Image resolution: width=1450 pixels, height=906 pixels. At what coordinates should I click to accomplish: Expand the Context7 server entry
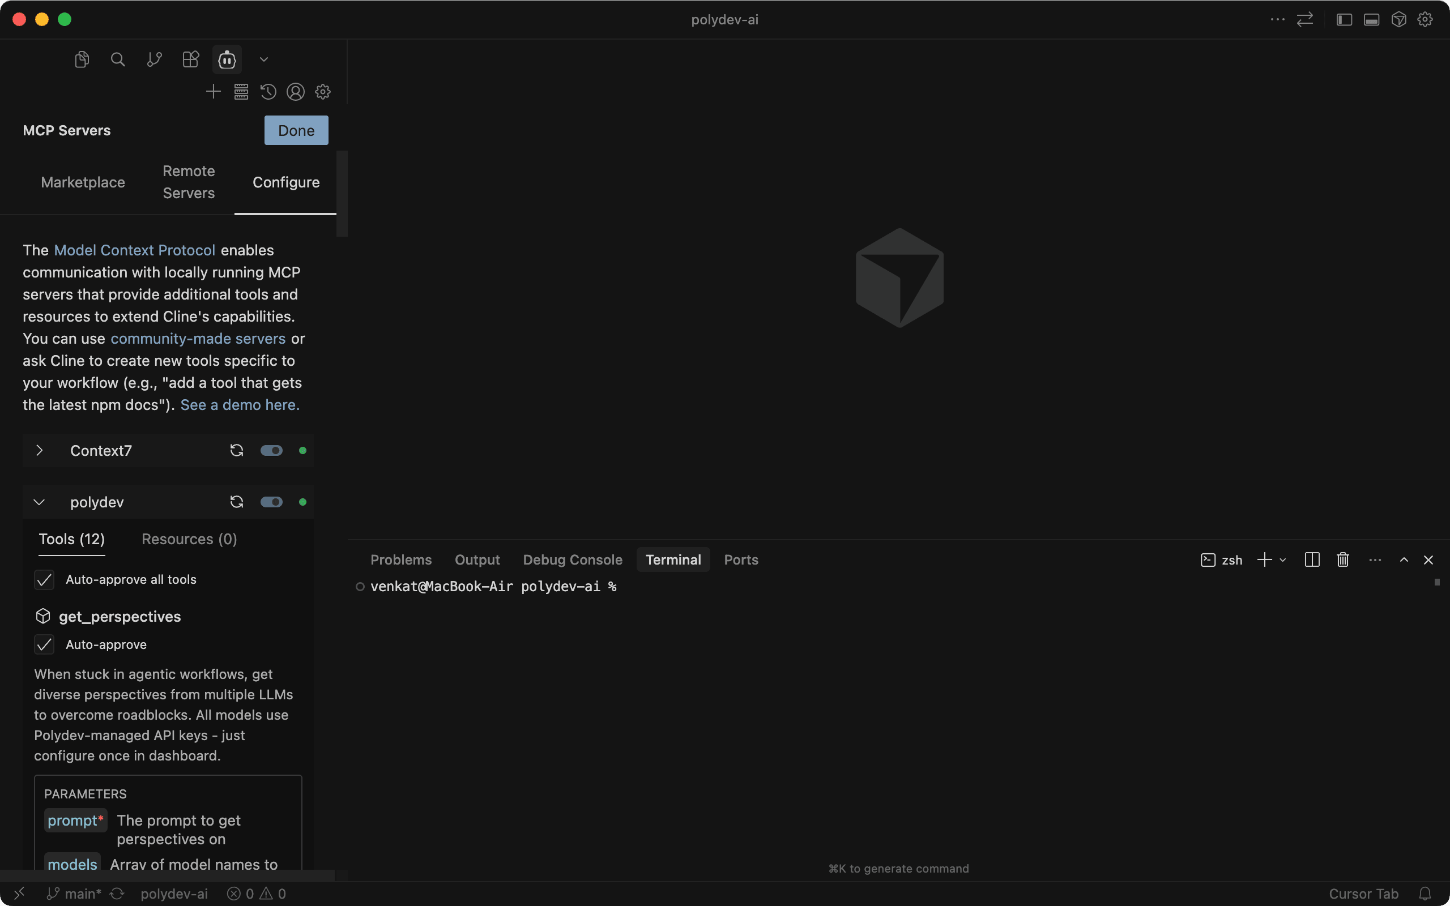[x=40, y=451]
